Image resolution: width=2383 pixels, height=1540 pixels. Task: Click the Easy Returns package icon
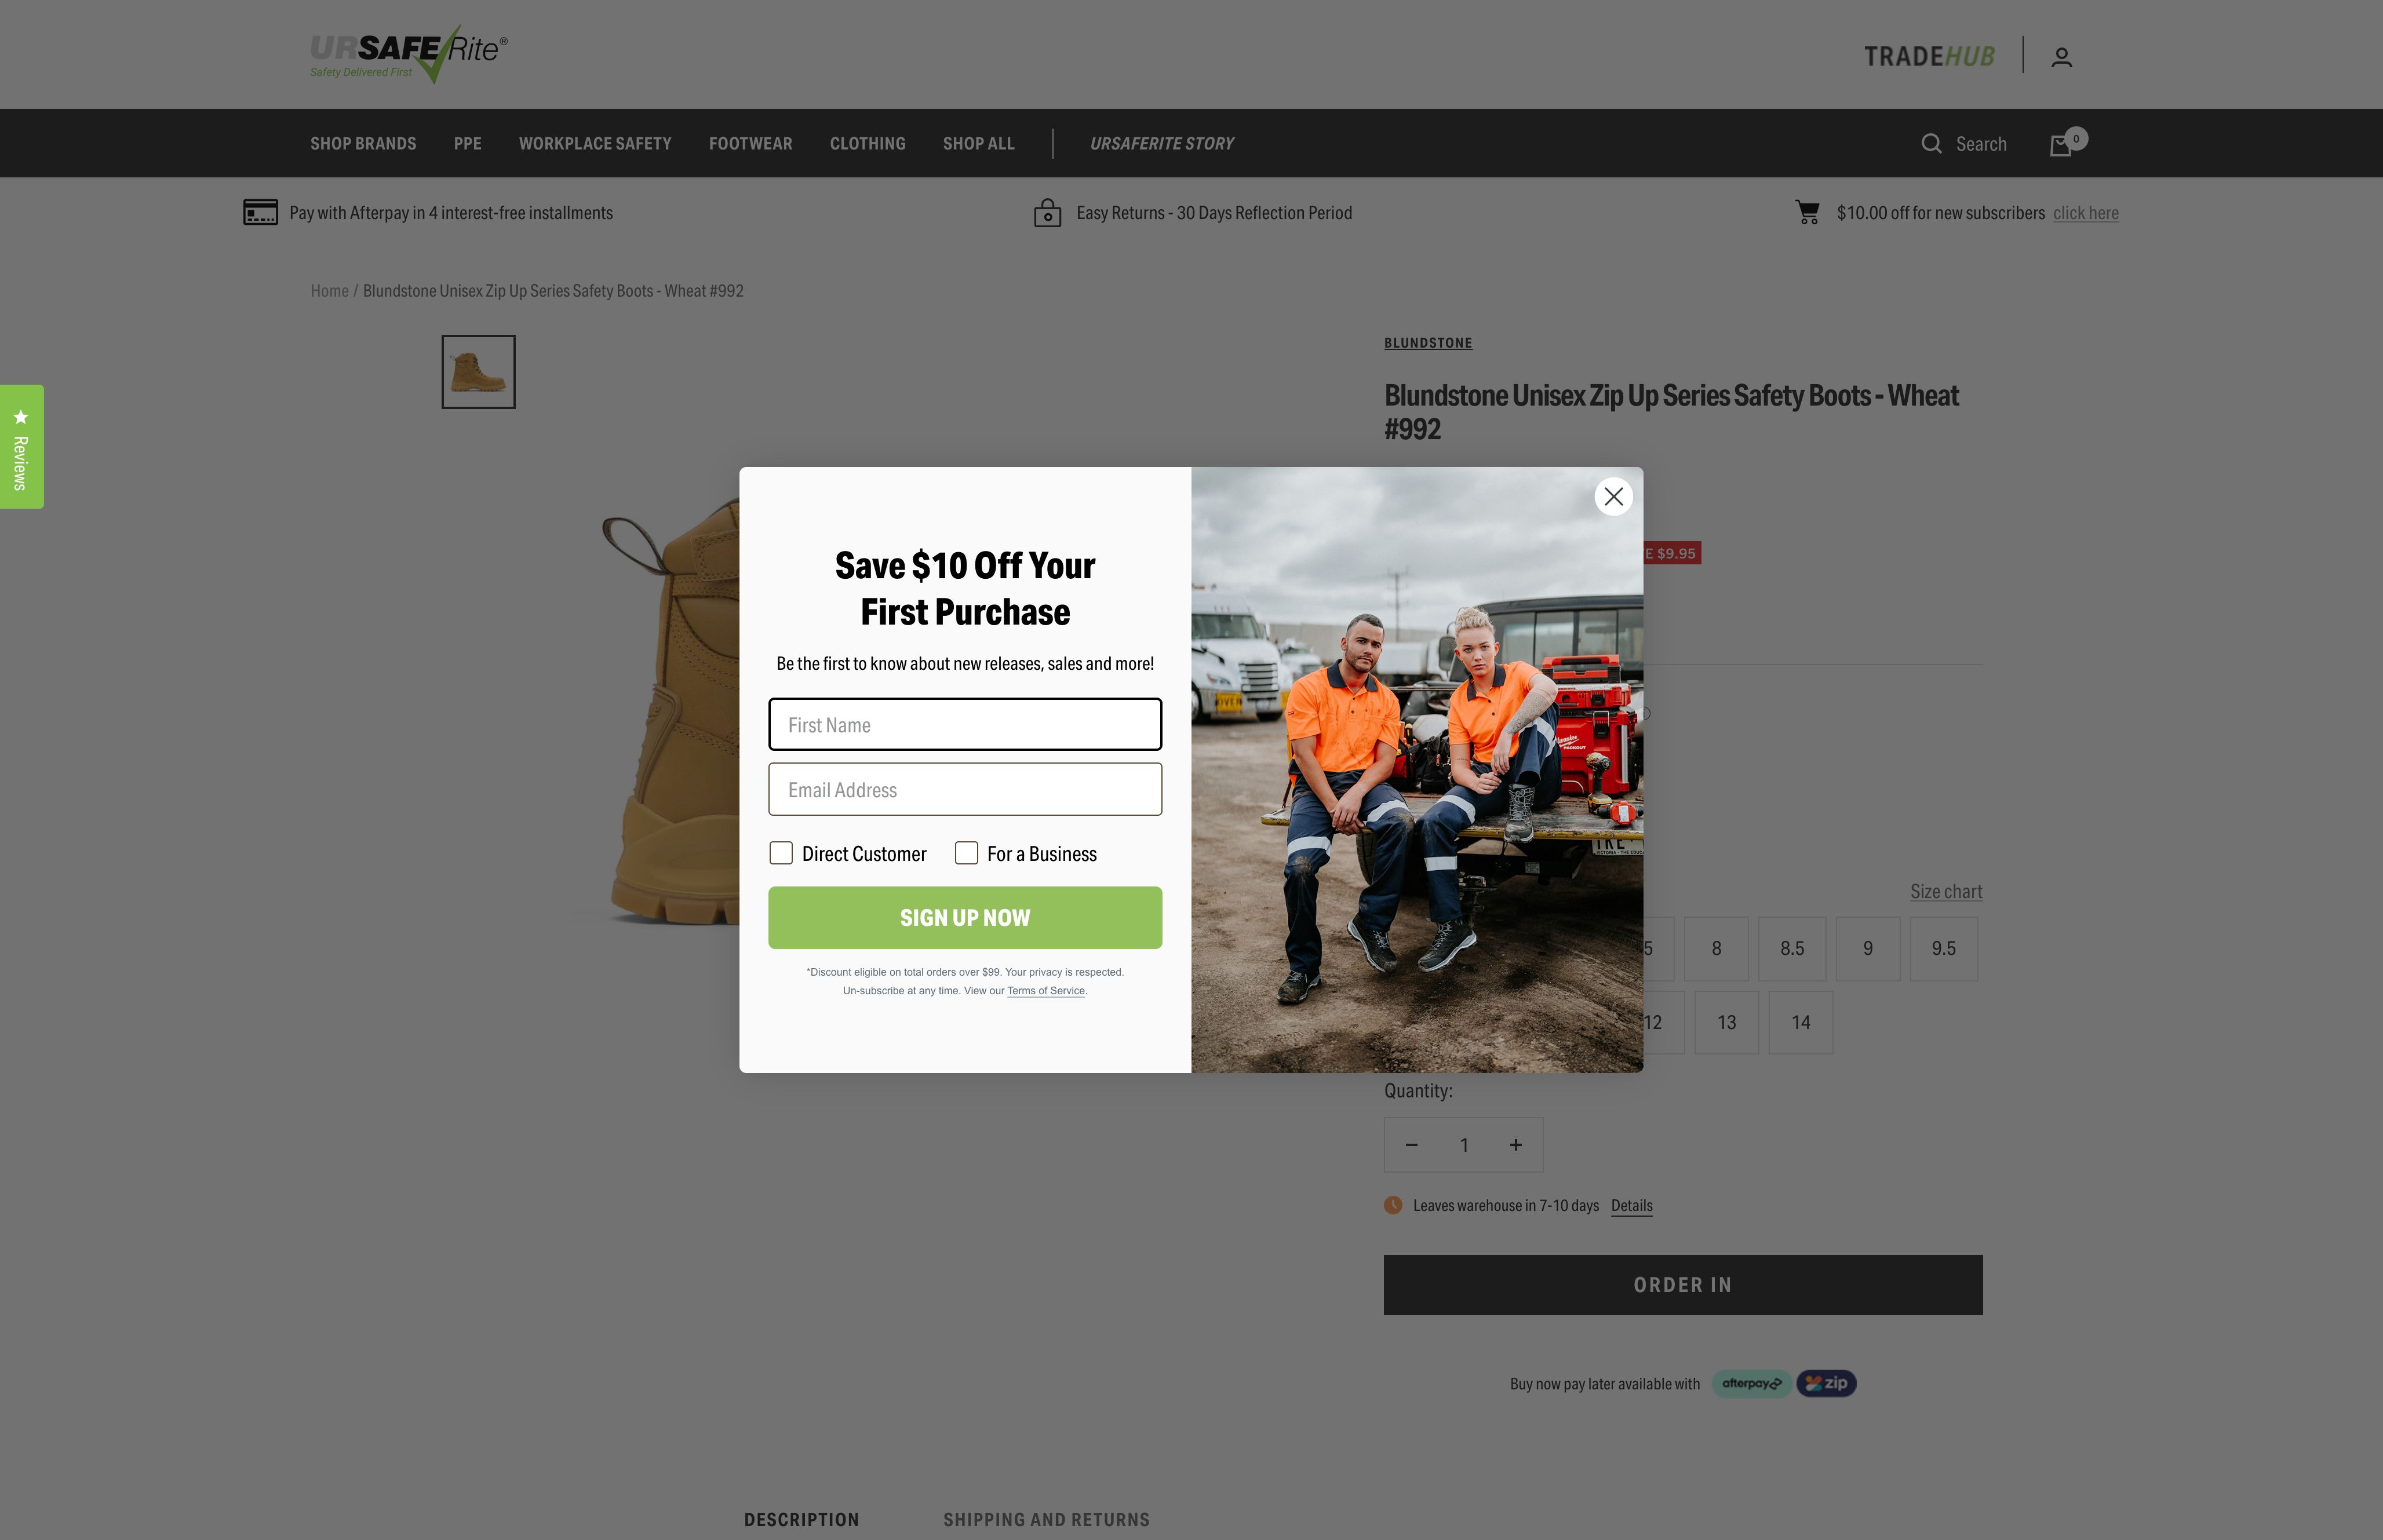pos(1046,211)
